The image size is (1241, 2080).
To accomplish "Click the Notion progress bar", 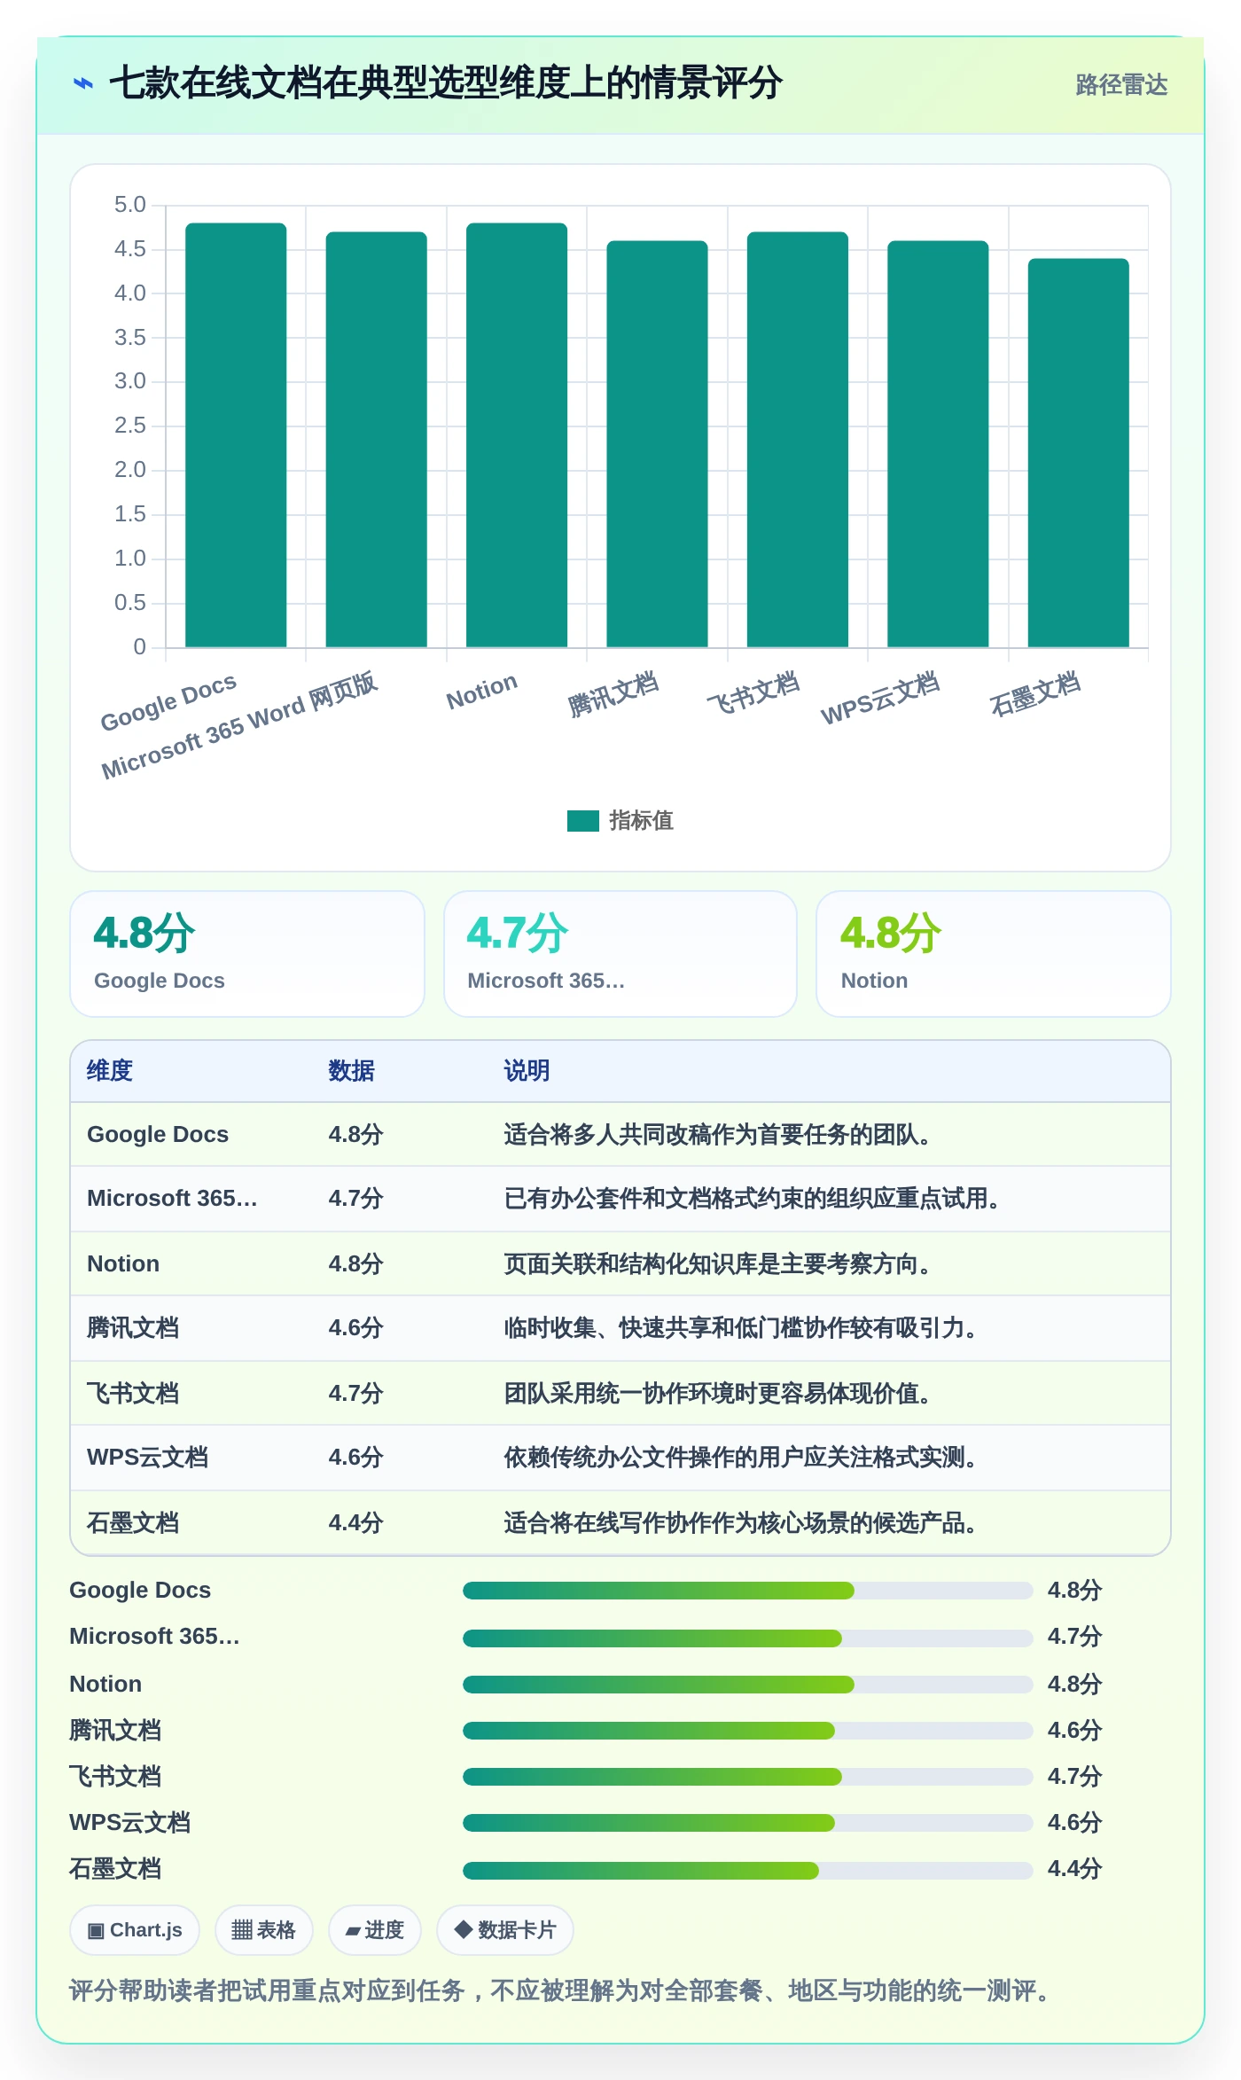I will [747, 1685].
